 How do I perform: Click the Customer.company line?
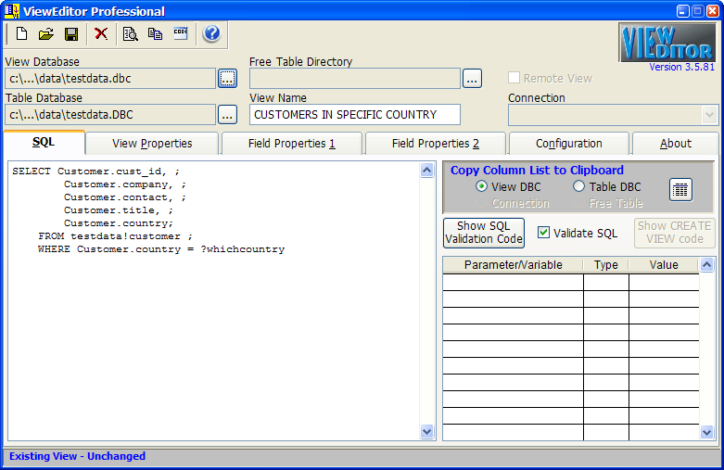coord(124,184)
